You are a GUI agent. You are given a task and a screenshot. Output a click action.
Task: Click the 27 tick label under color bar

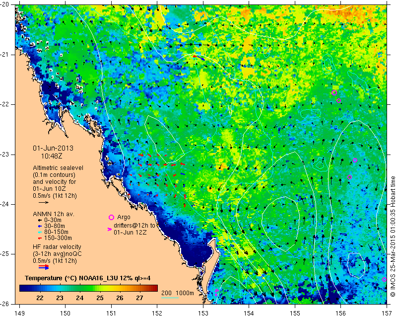[140, 298]
